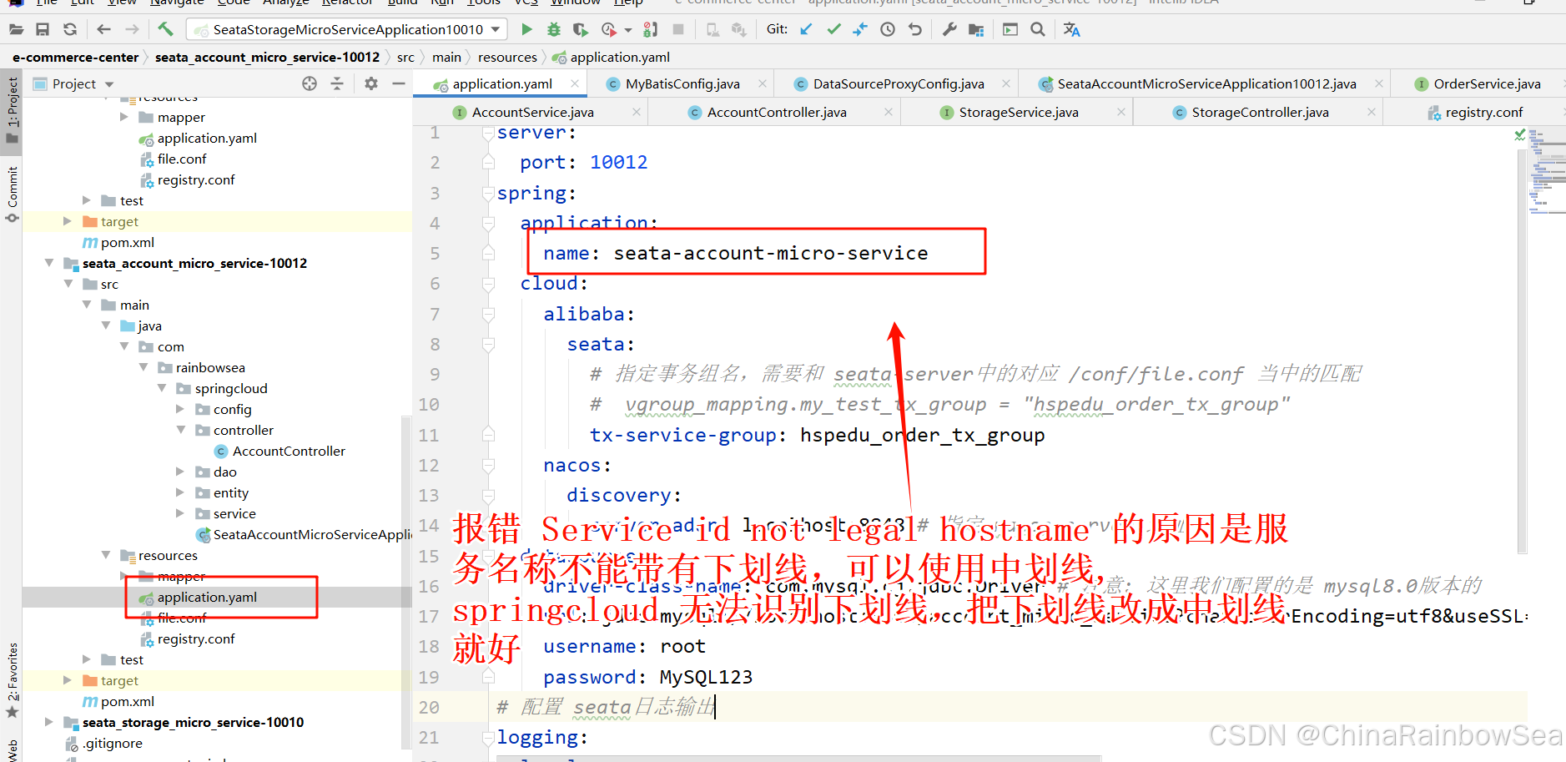Open Search Everywhere magnifier icon

1038,29
